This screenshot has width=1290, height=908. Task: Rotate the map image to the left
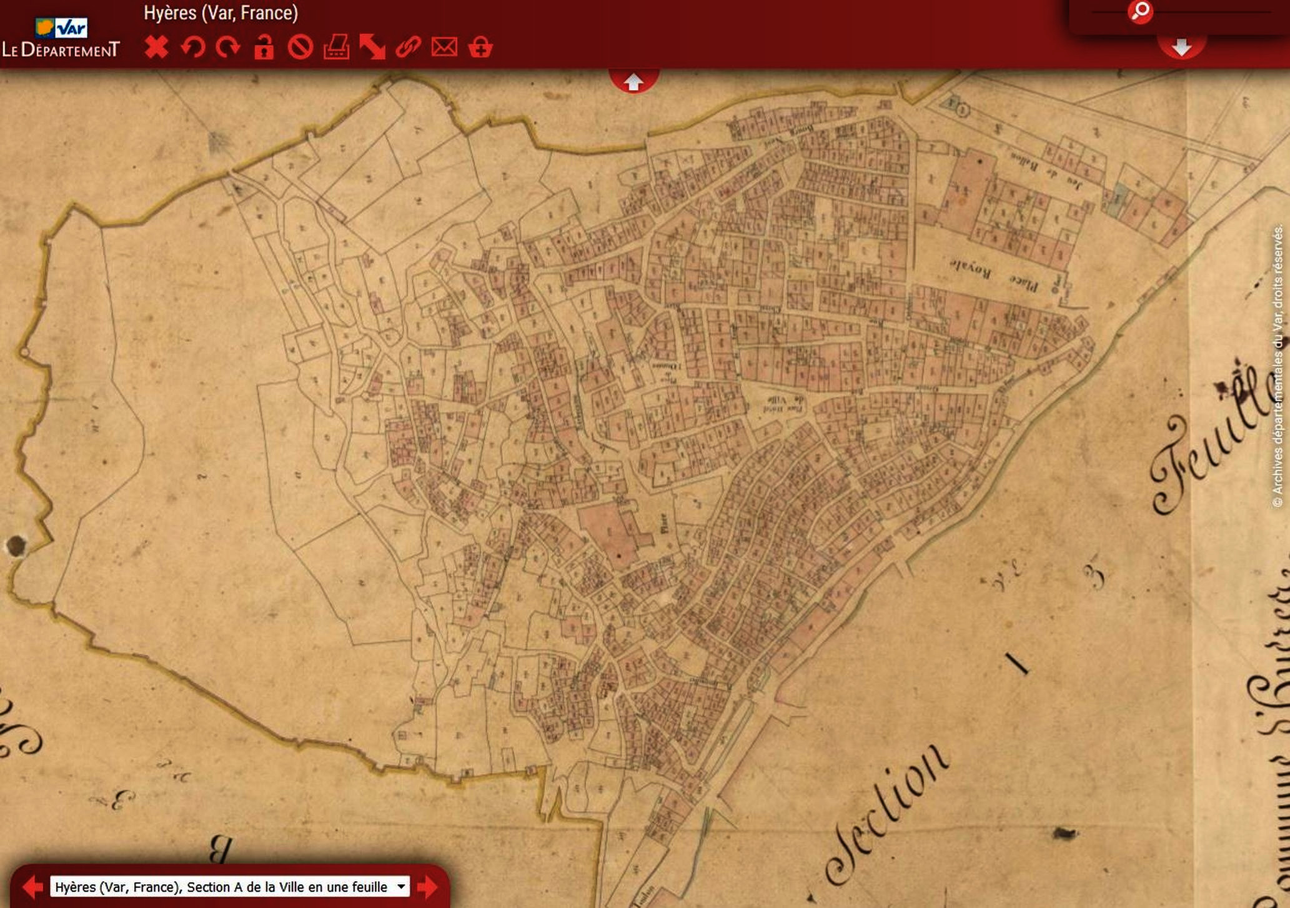[192, 47]
